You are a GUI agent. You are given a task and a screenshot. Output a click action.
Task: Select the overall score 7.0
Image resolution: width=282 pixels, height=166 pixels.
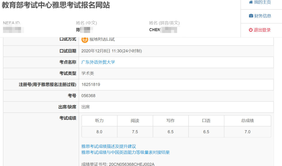pyautogui.click(x=248, y=132)
